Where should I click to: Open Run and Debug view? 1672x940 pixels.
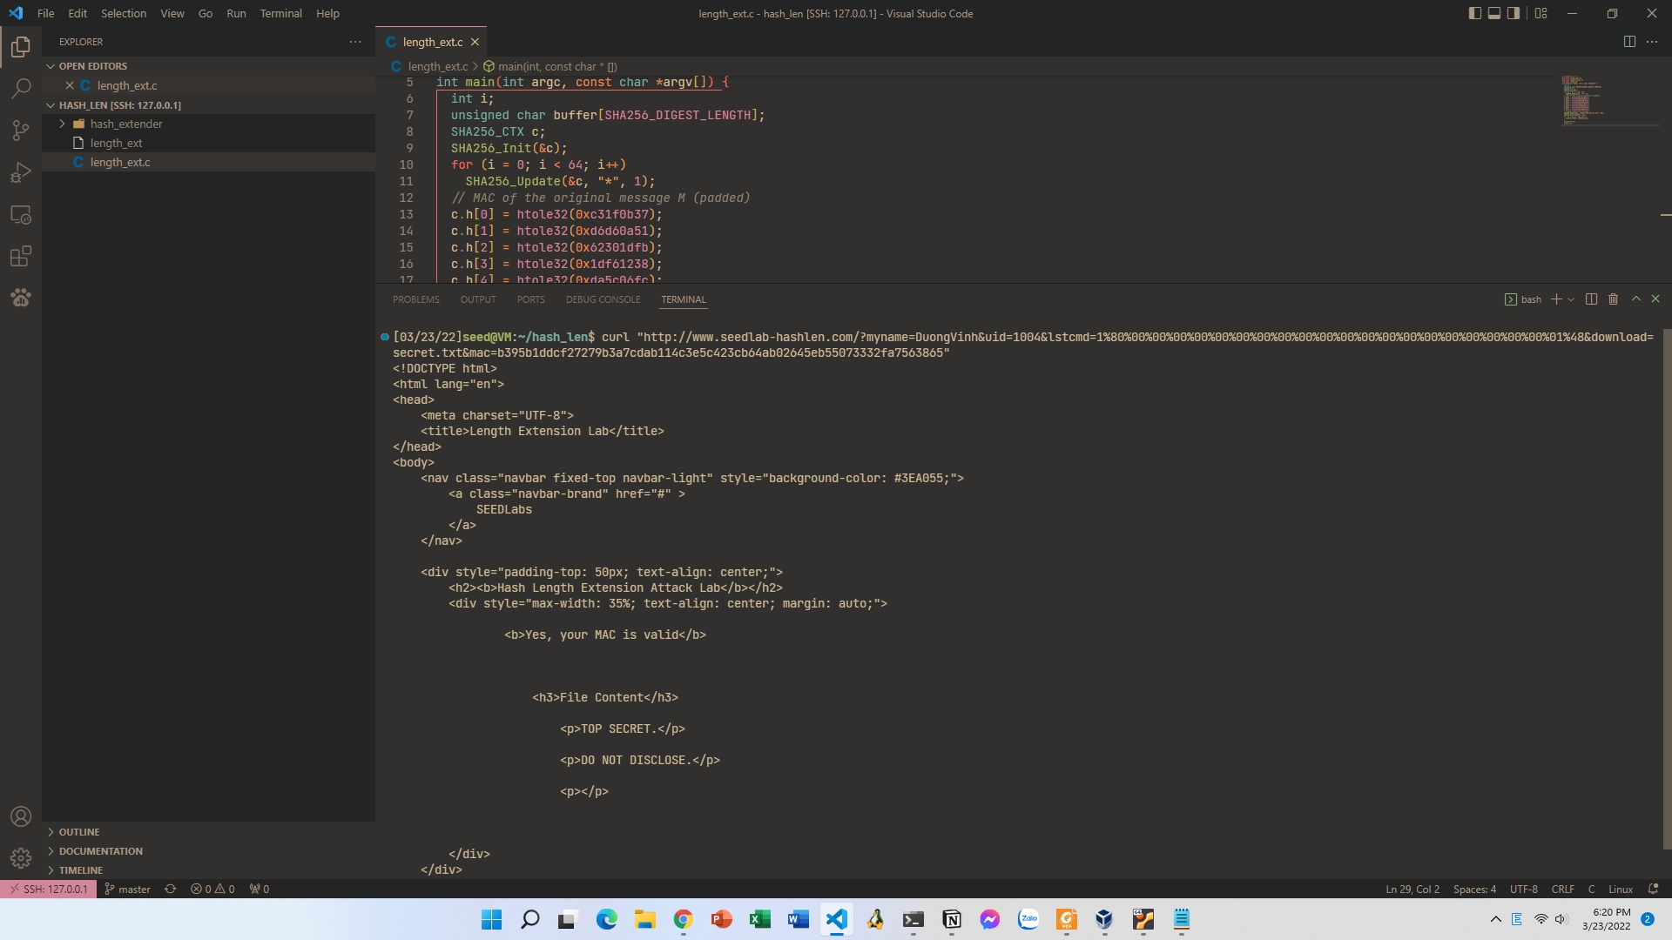(21, 172)
